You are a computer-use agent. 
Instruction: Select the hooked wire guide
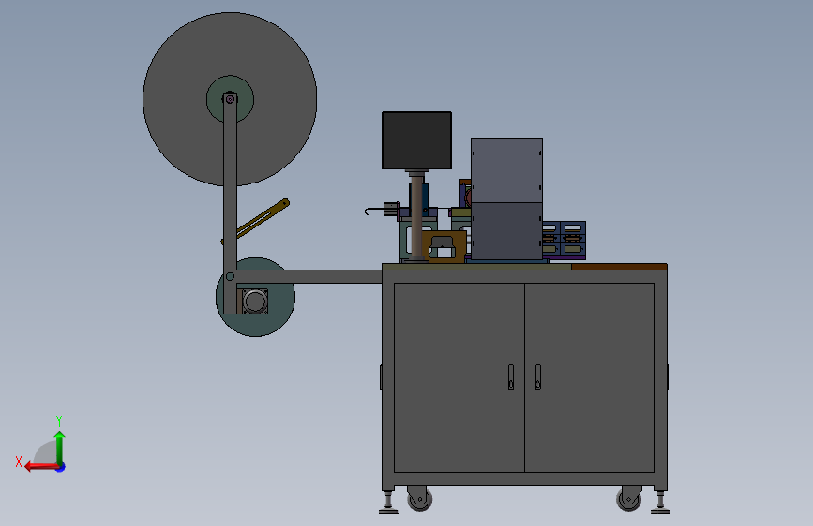374,211
